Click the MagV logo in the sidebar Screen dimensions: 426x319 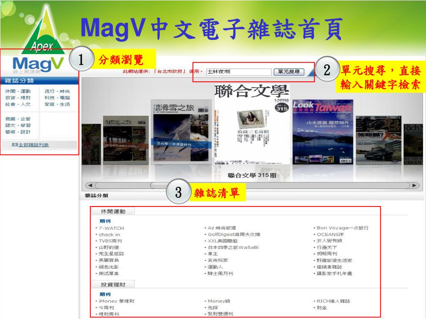pos(38,65)
